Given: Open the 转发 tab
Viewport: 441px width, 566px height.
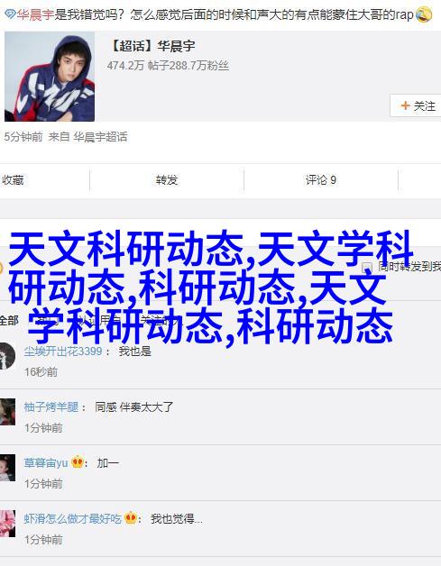Looking at the screenshot, I should point(167,179).
